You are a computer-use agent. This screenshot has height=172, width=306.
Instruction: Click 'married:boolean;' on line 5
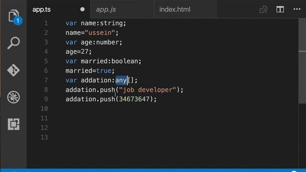pyautogui.click(x=111, y=61)
